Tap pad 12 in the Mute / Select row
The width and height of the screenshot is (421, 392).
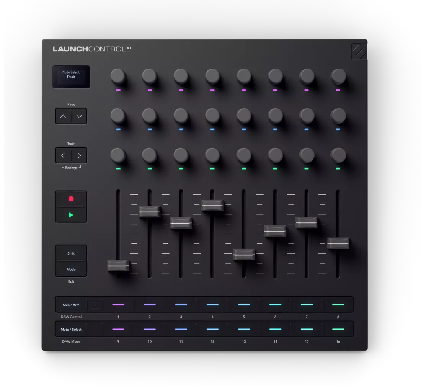coord(212,329)
